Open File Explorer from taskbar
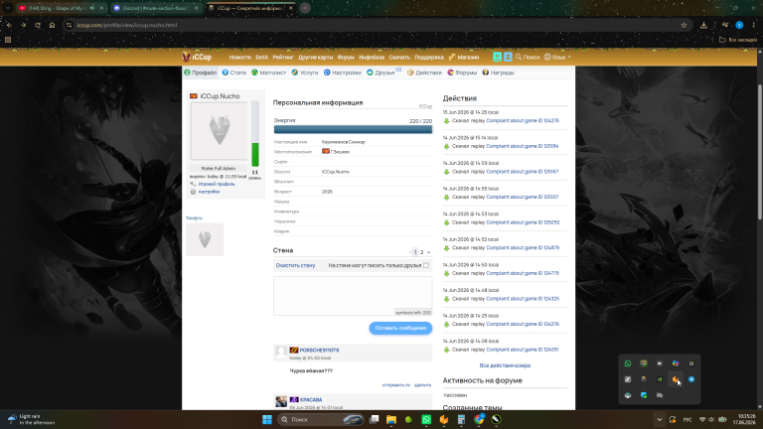Screen dimensions: 763x429 point(391,420)
